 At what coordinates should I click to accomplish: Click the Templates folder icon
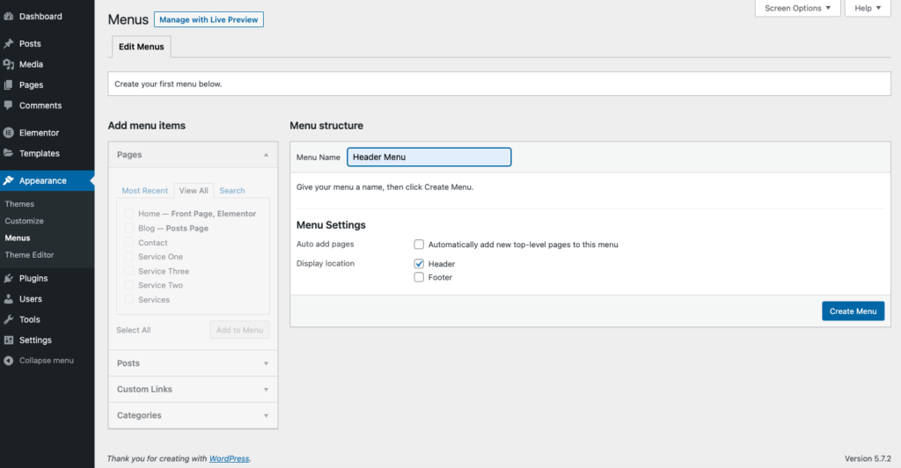[x=9, y=153]
